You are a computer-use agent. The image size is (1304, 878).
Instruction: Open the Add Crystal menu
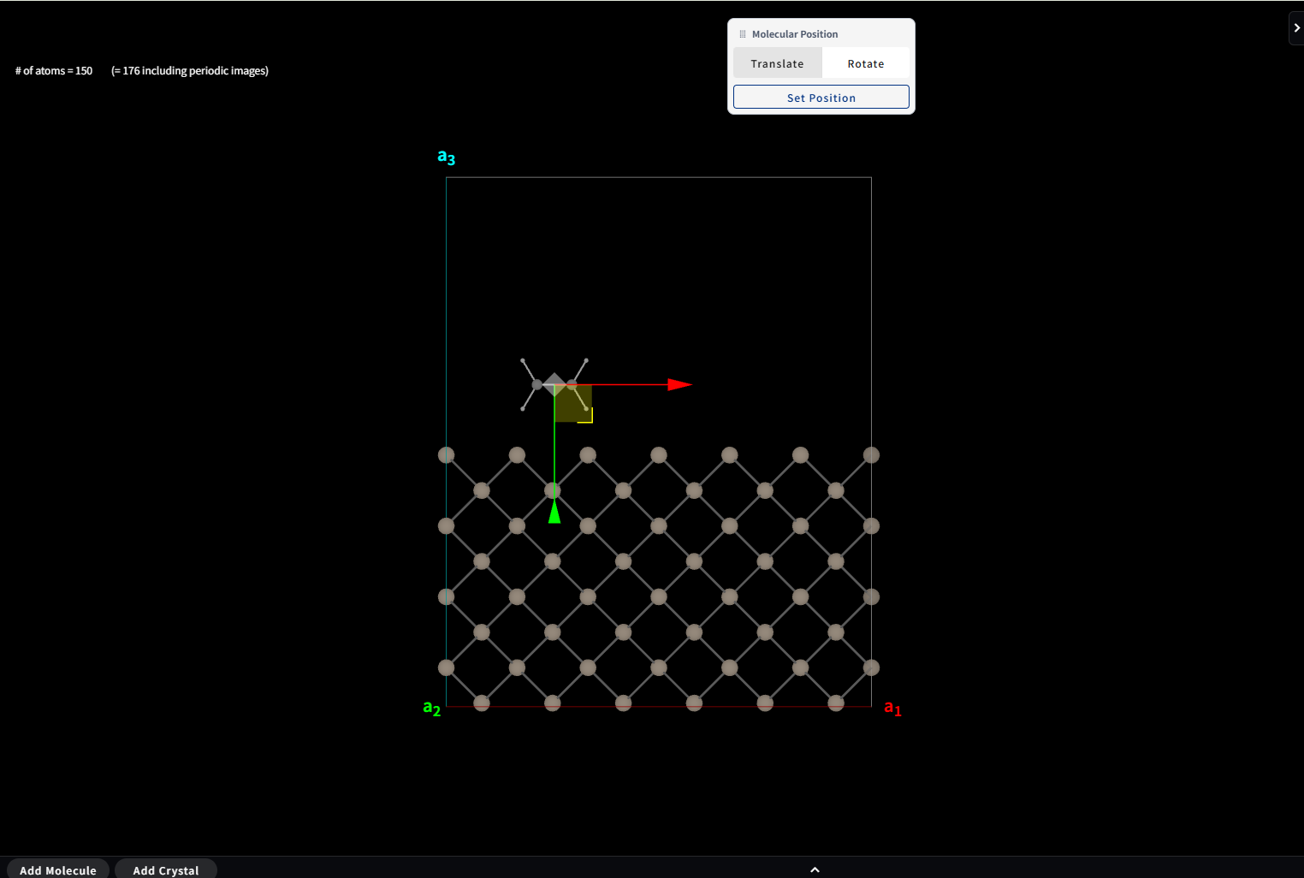tap(165, 869)
